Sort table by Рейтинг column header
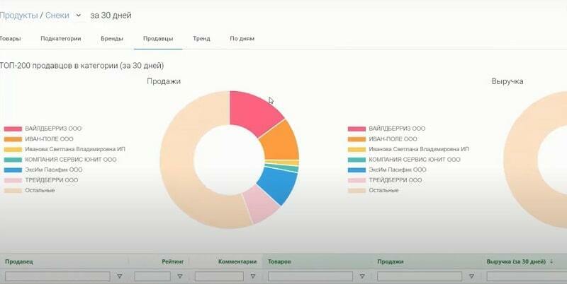 click(x=172, y=261)
